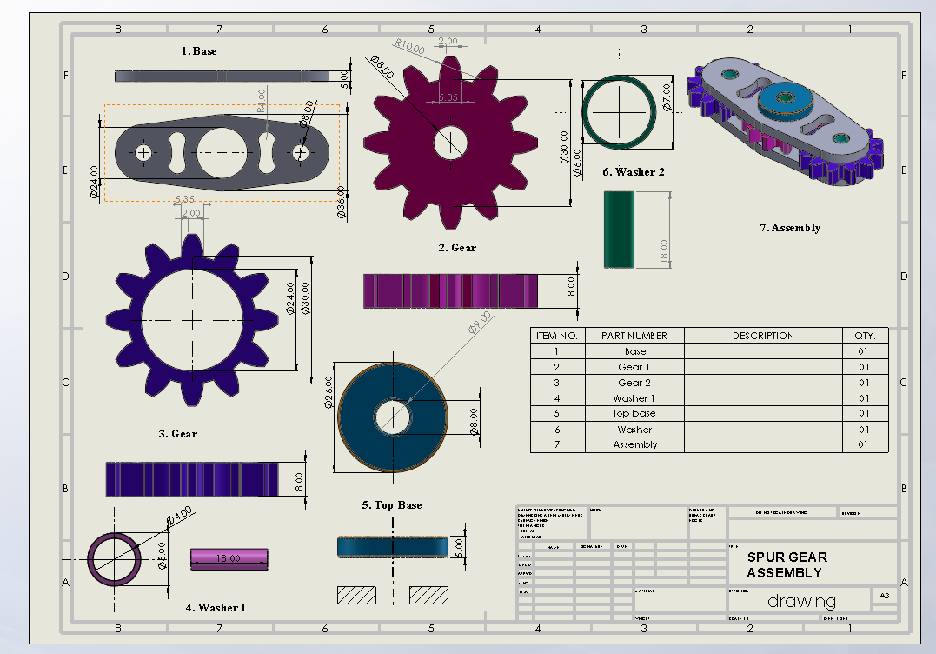Image resolution: width=936 pixels, height=654 pixels.
Task: Click the '3. Gear' view label
Action: [x=178, y=434]
